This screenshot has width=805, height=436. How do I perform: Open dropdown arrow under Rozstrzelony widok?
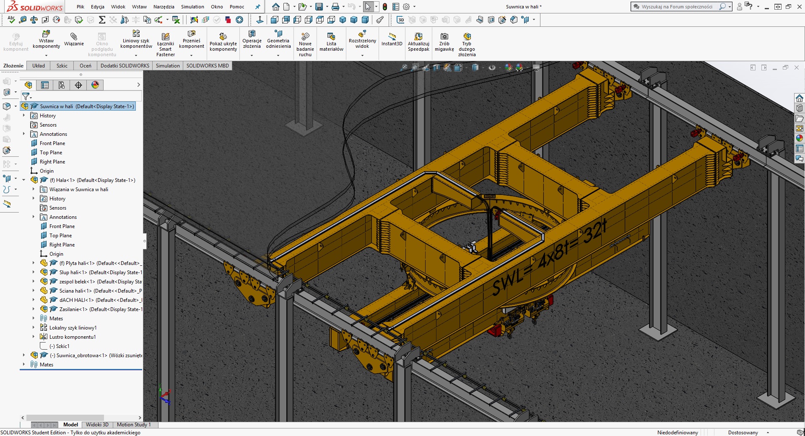click(x=362, y=55)
